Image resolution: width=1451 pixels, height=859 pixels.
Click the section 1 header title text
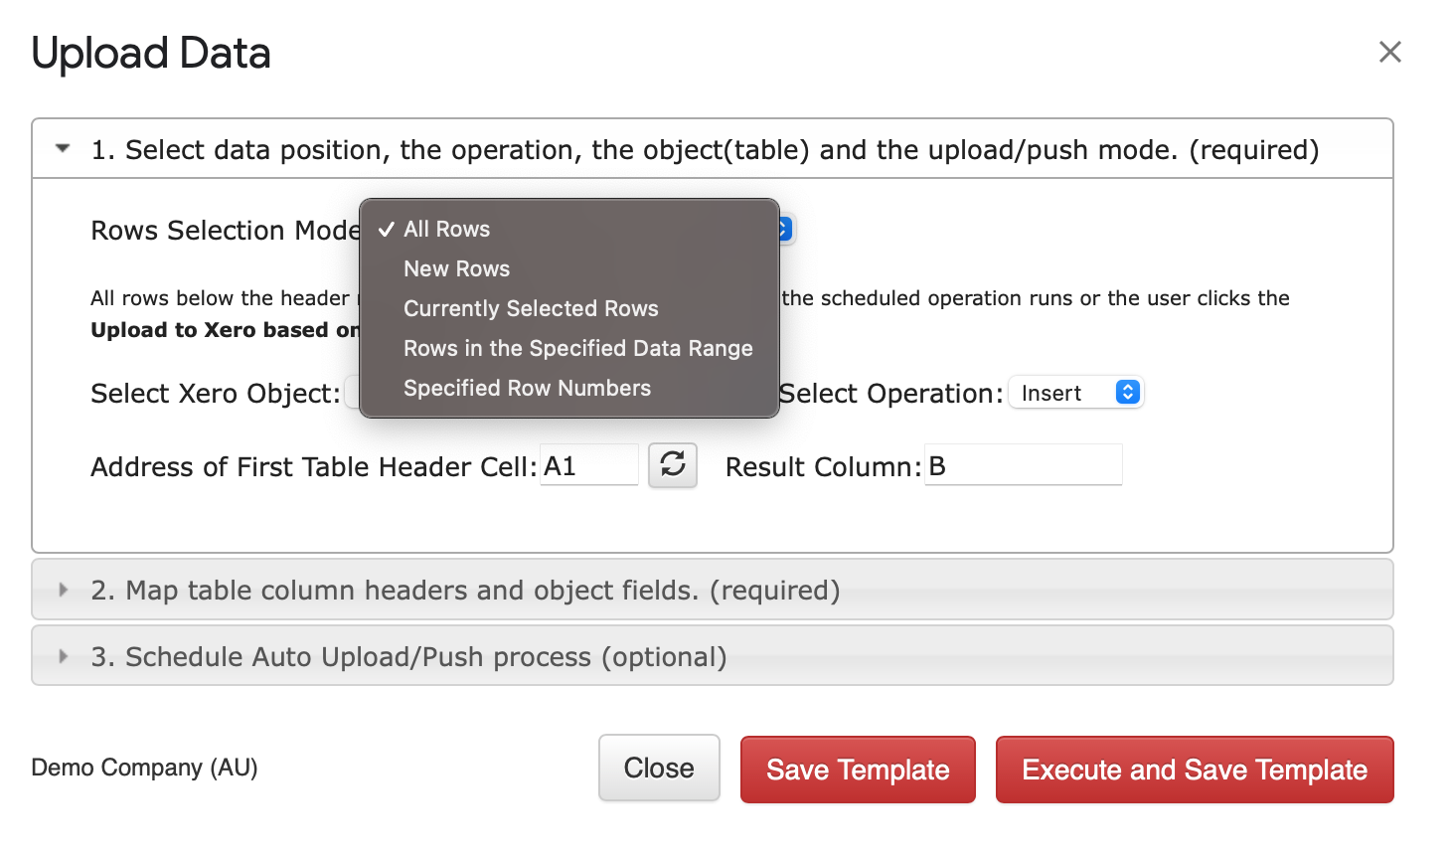(x=705, y=150)
